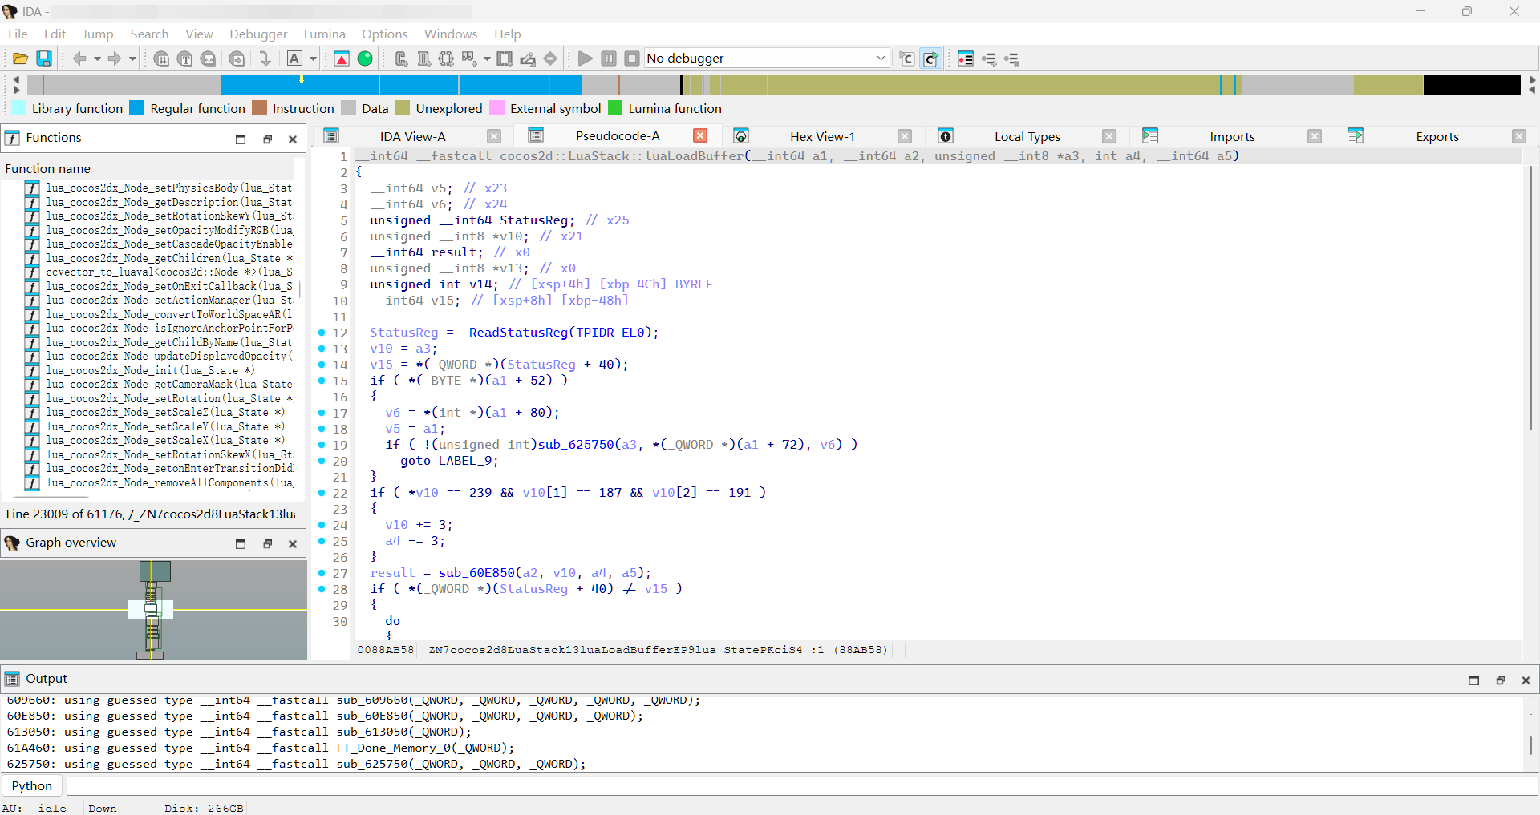
Task: Switch to the IDA View-A tab
Action: click(x=412, y=136)
